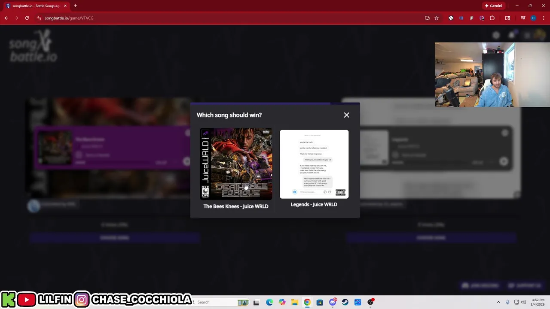Switch to Google Chrome on the taskbar

[307, 302]
